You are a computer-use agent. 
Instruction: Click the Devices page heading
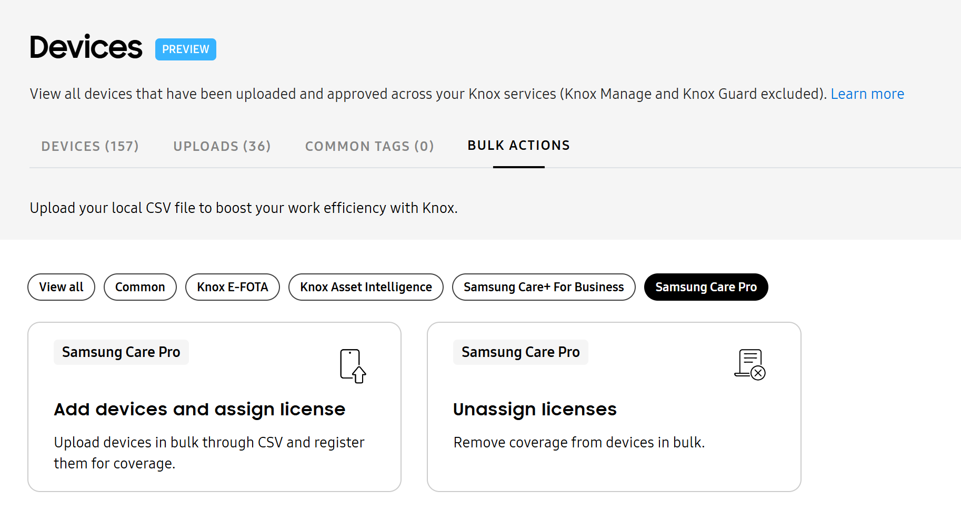(86, 47)
